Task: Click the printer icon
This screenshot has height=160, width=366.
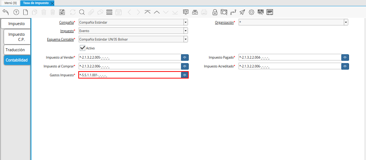Action: (204, 12)
